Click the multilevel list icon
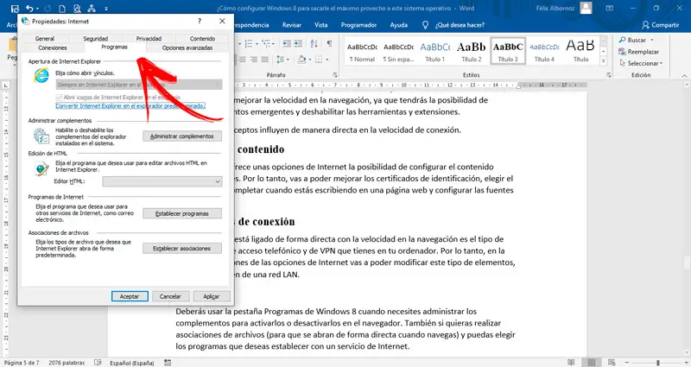The height and width of the screenshot is (367, 691). coord(266,43)
